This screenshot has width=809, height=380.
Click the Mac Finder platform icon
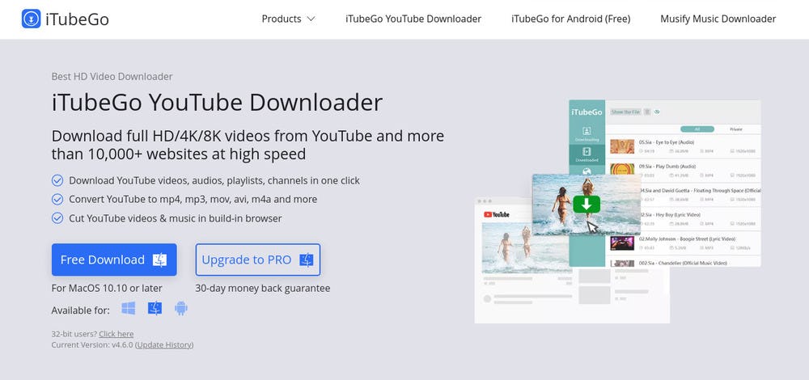click(155, 308)
